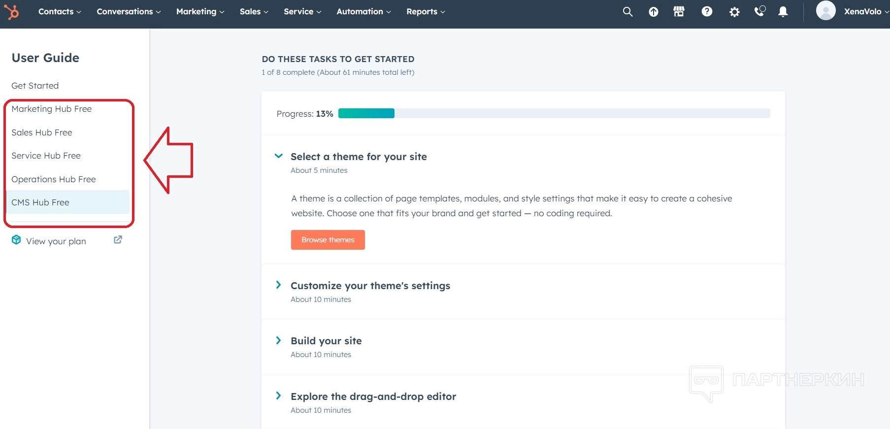
Task: Open the Contacts menu
Action: (x=60, y=11)
